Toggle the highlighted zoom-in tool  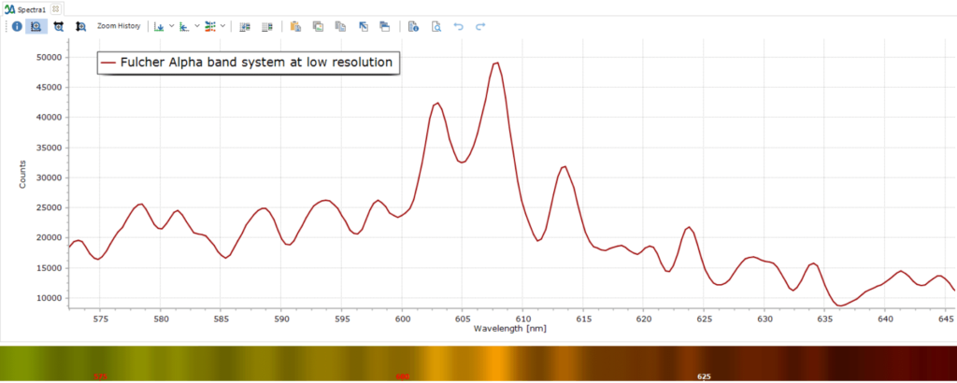pyautogui.click(x=36, y=26)
